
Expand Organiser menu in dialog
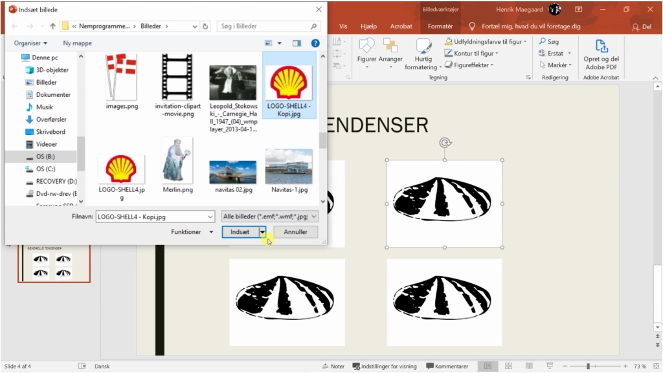(x=30, y=43)
